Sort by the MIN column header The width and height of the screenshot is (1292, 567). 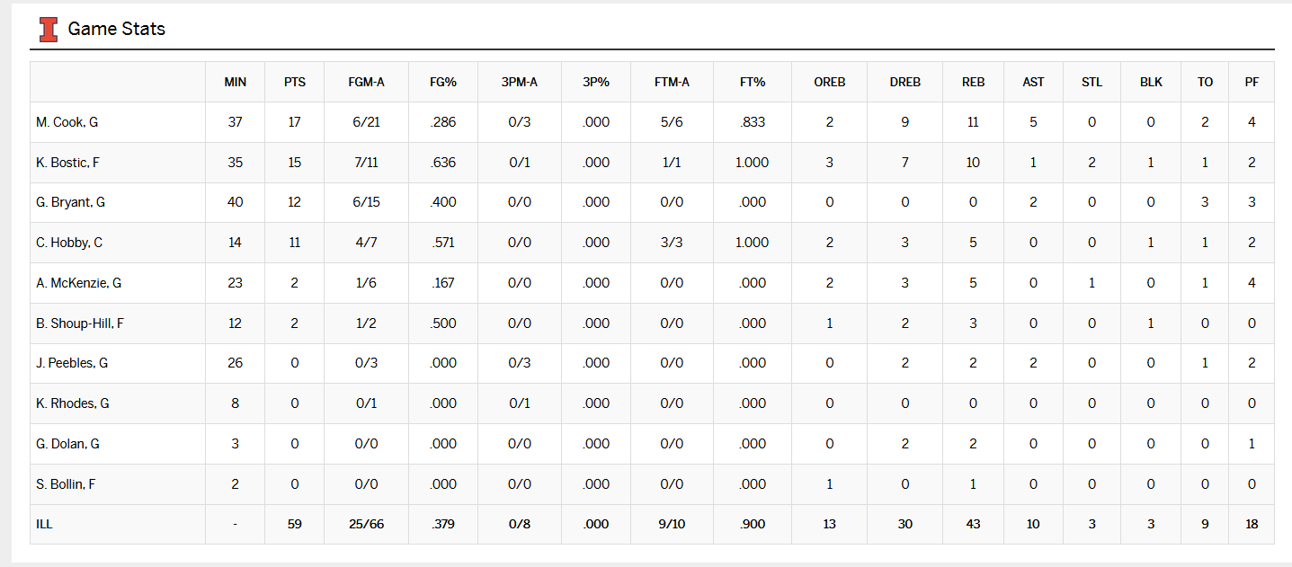[x=235, y=82]
